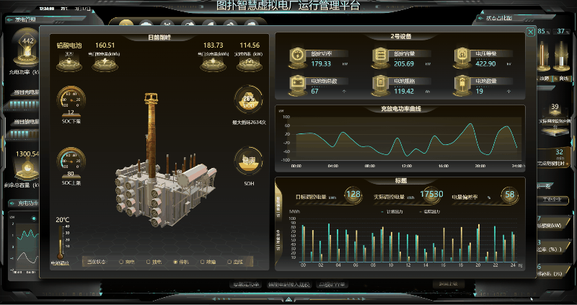Click the 32 min value on right
This screenshot has height=305, width=577.
[559, 152]
